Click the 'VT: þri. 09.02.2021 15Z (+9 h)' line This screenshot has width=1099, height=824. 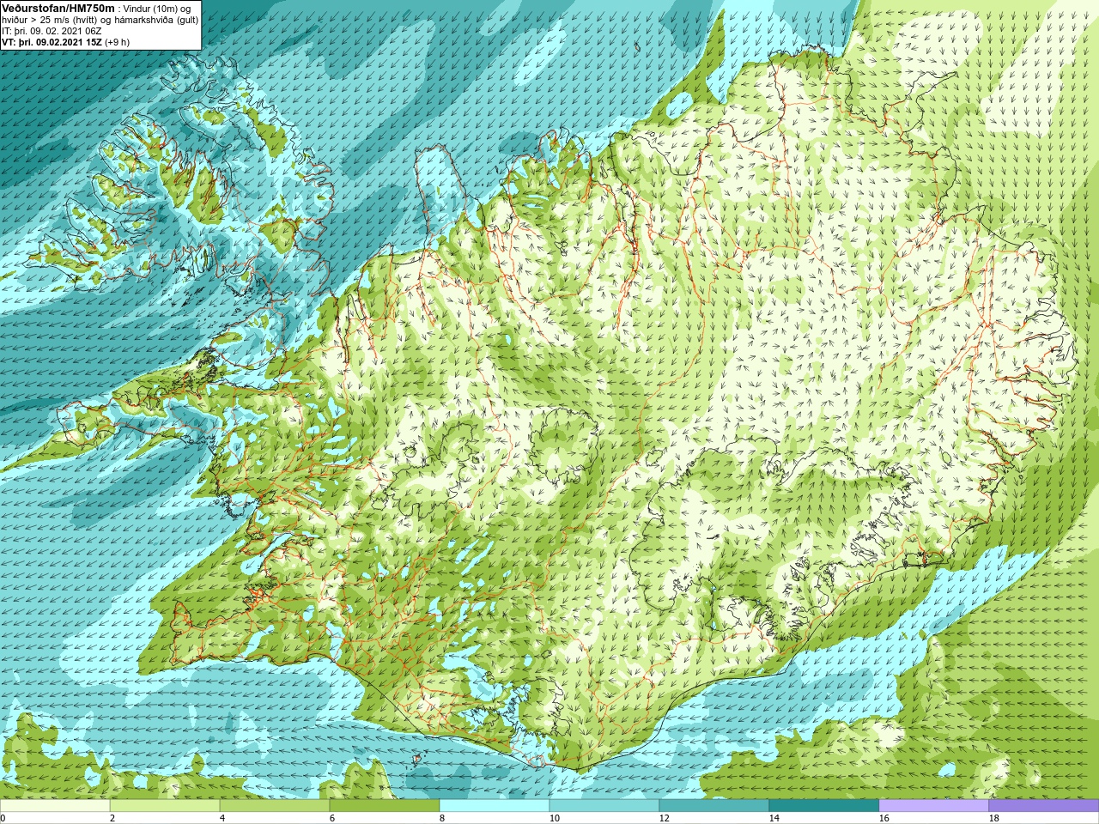pyautogui.click(x=66, y=41)
